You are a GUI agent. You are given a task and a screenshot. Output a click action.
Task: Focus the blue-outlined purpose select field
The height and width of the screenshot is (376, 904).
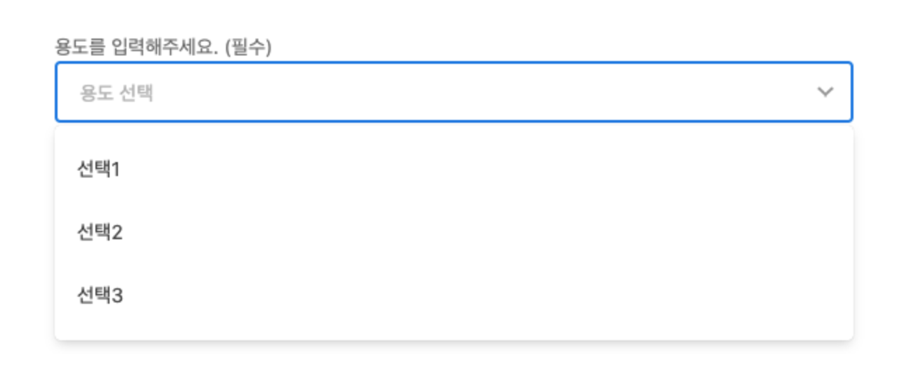click(454, 92)
